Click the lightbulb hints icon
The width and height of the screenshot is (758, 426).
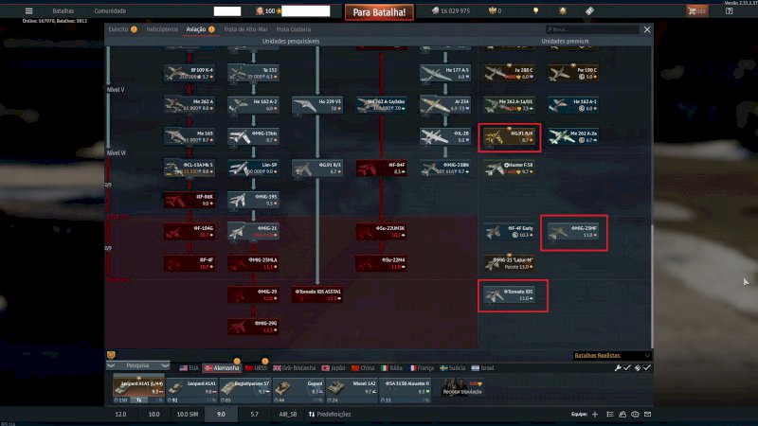(x=535, y=10)
